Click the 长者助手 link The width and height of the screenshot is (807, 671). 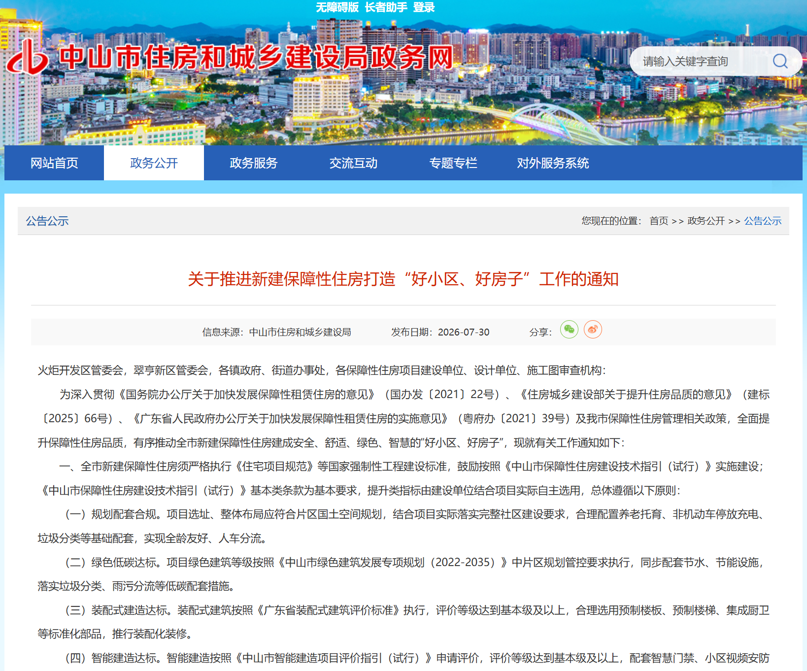pyautogui.click(x=386, y=7)
